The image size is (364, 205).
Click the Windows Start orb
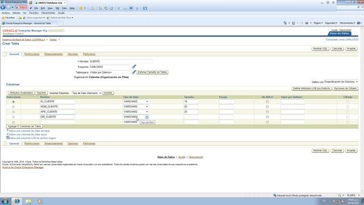tap(5, 201)
